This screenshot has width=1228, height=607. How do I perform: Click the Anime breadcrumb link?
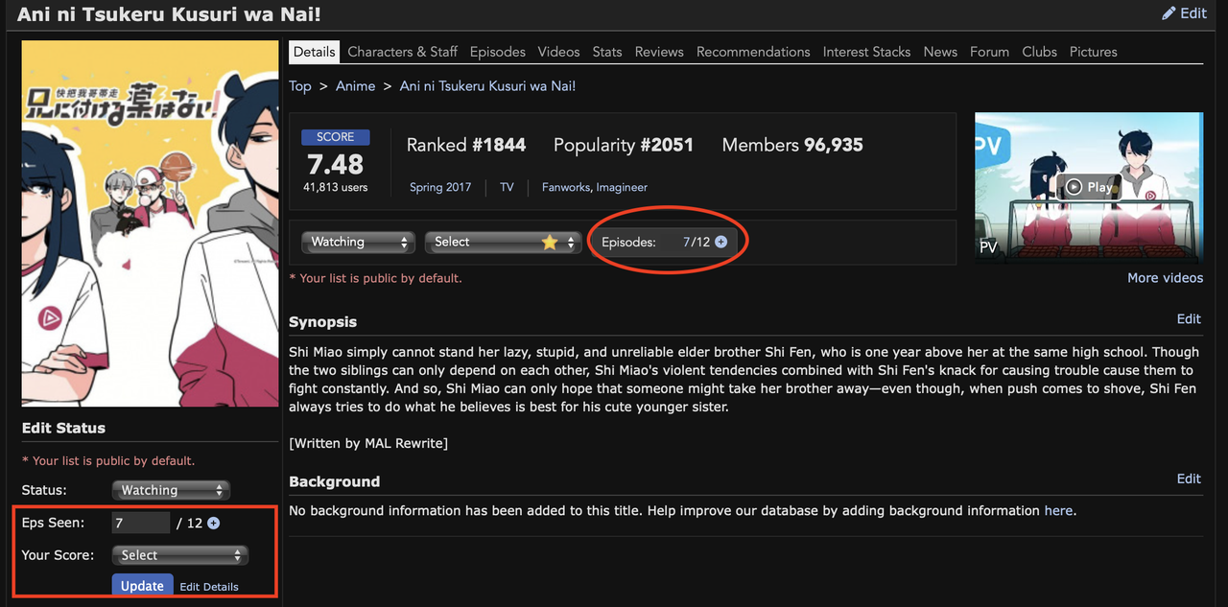point(355,85)
